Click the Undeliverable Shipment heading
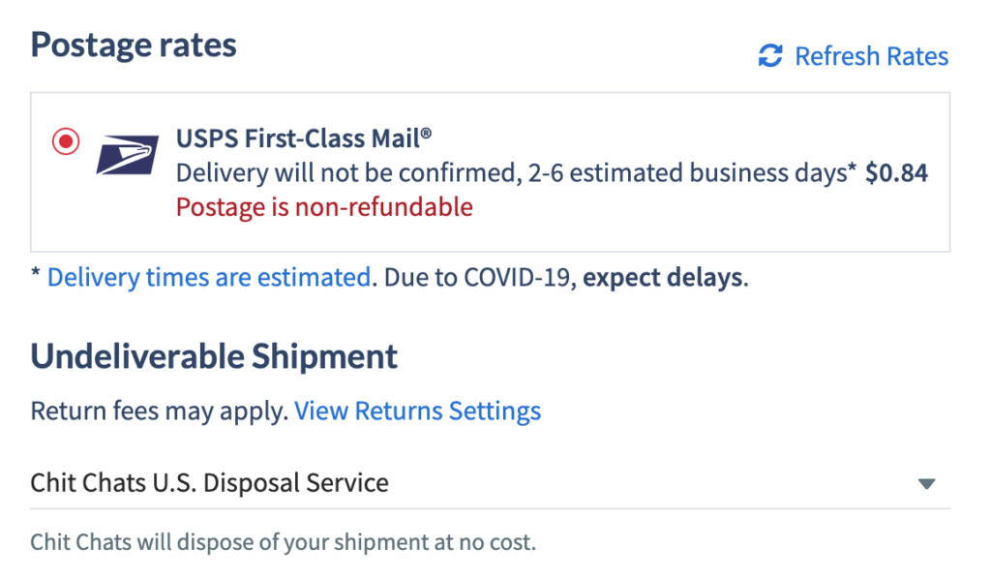Image resolution: width=991 pixels, height=579 pixels. click(214, 356)
